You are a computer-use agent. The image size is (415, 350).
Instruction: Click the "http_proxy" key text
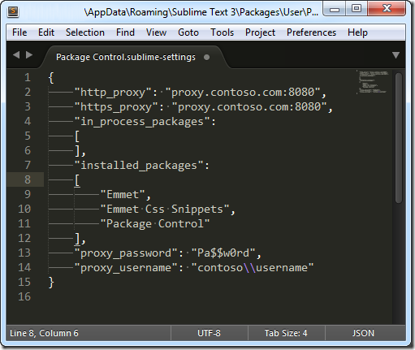[x=113, y=93]
